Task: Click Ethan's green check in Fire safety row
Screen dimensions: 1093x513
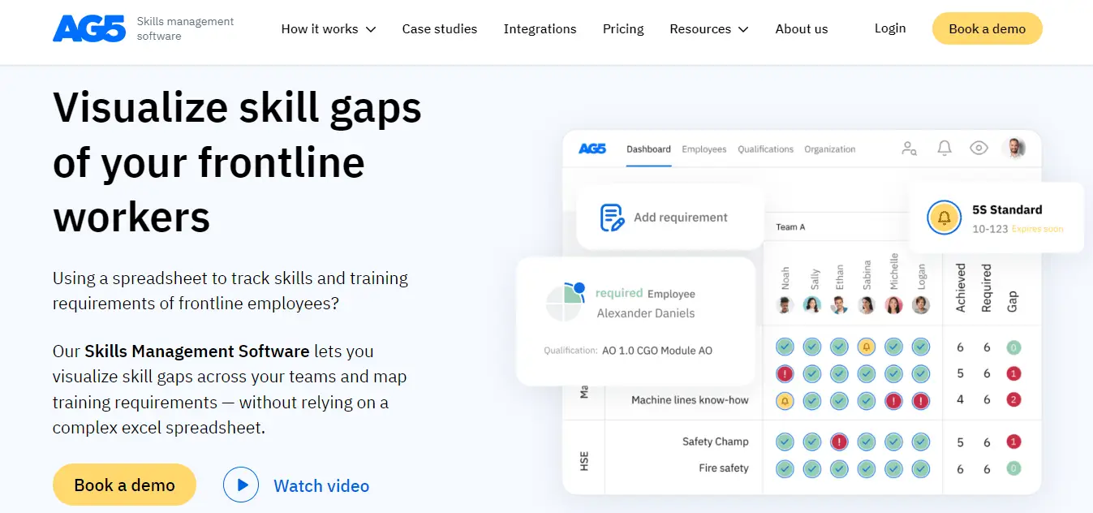Action: (839, 468)
